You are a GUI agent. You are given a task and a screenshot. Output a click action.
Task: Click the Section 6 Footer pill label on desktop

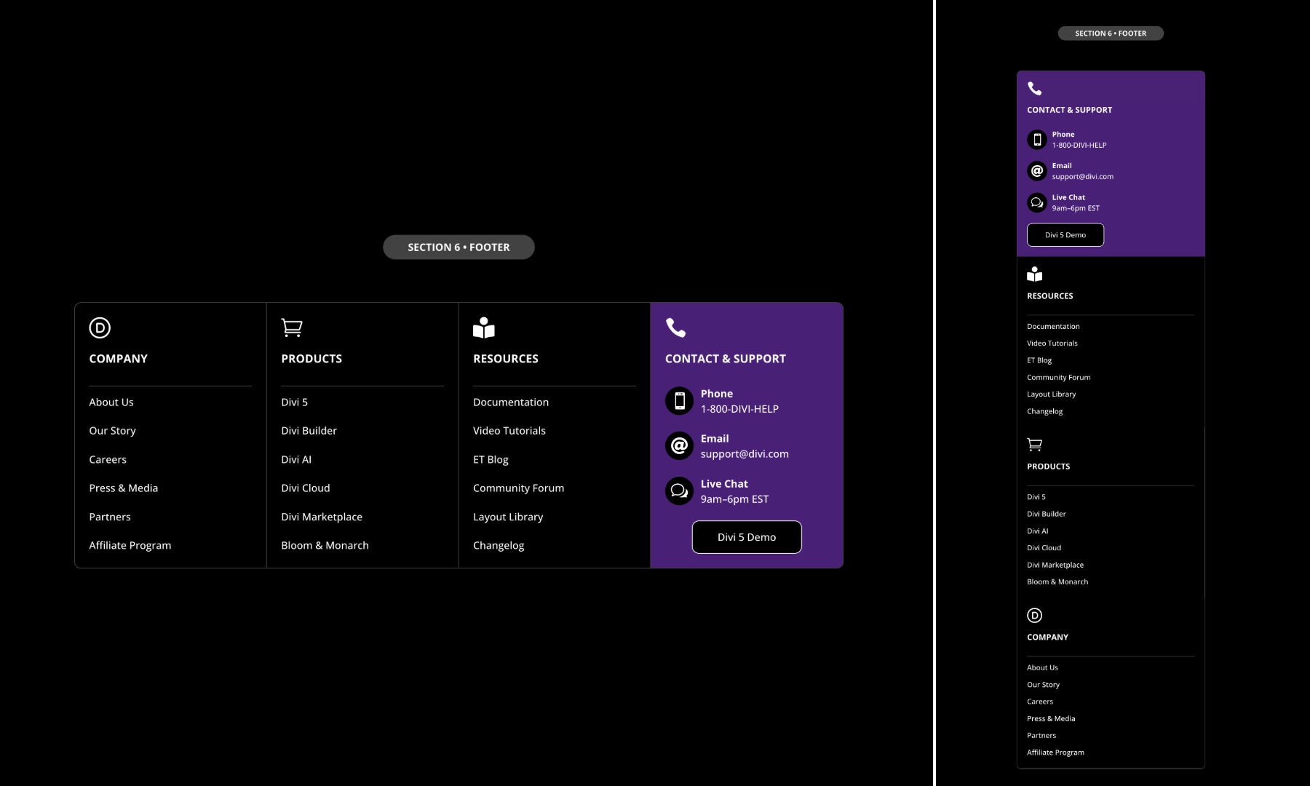458,247
